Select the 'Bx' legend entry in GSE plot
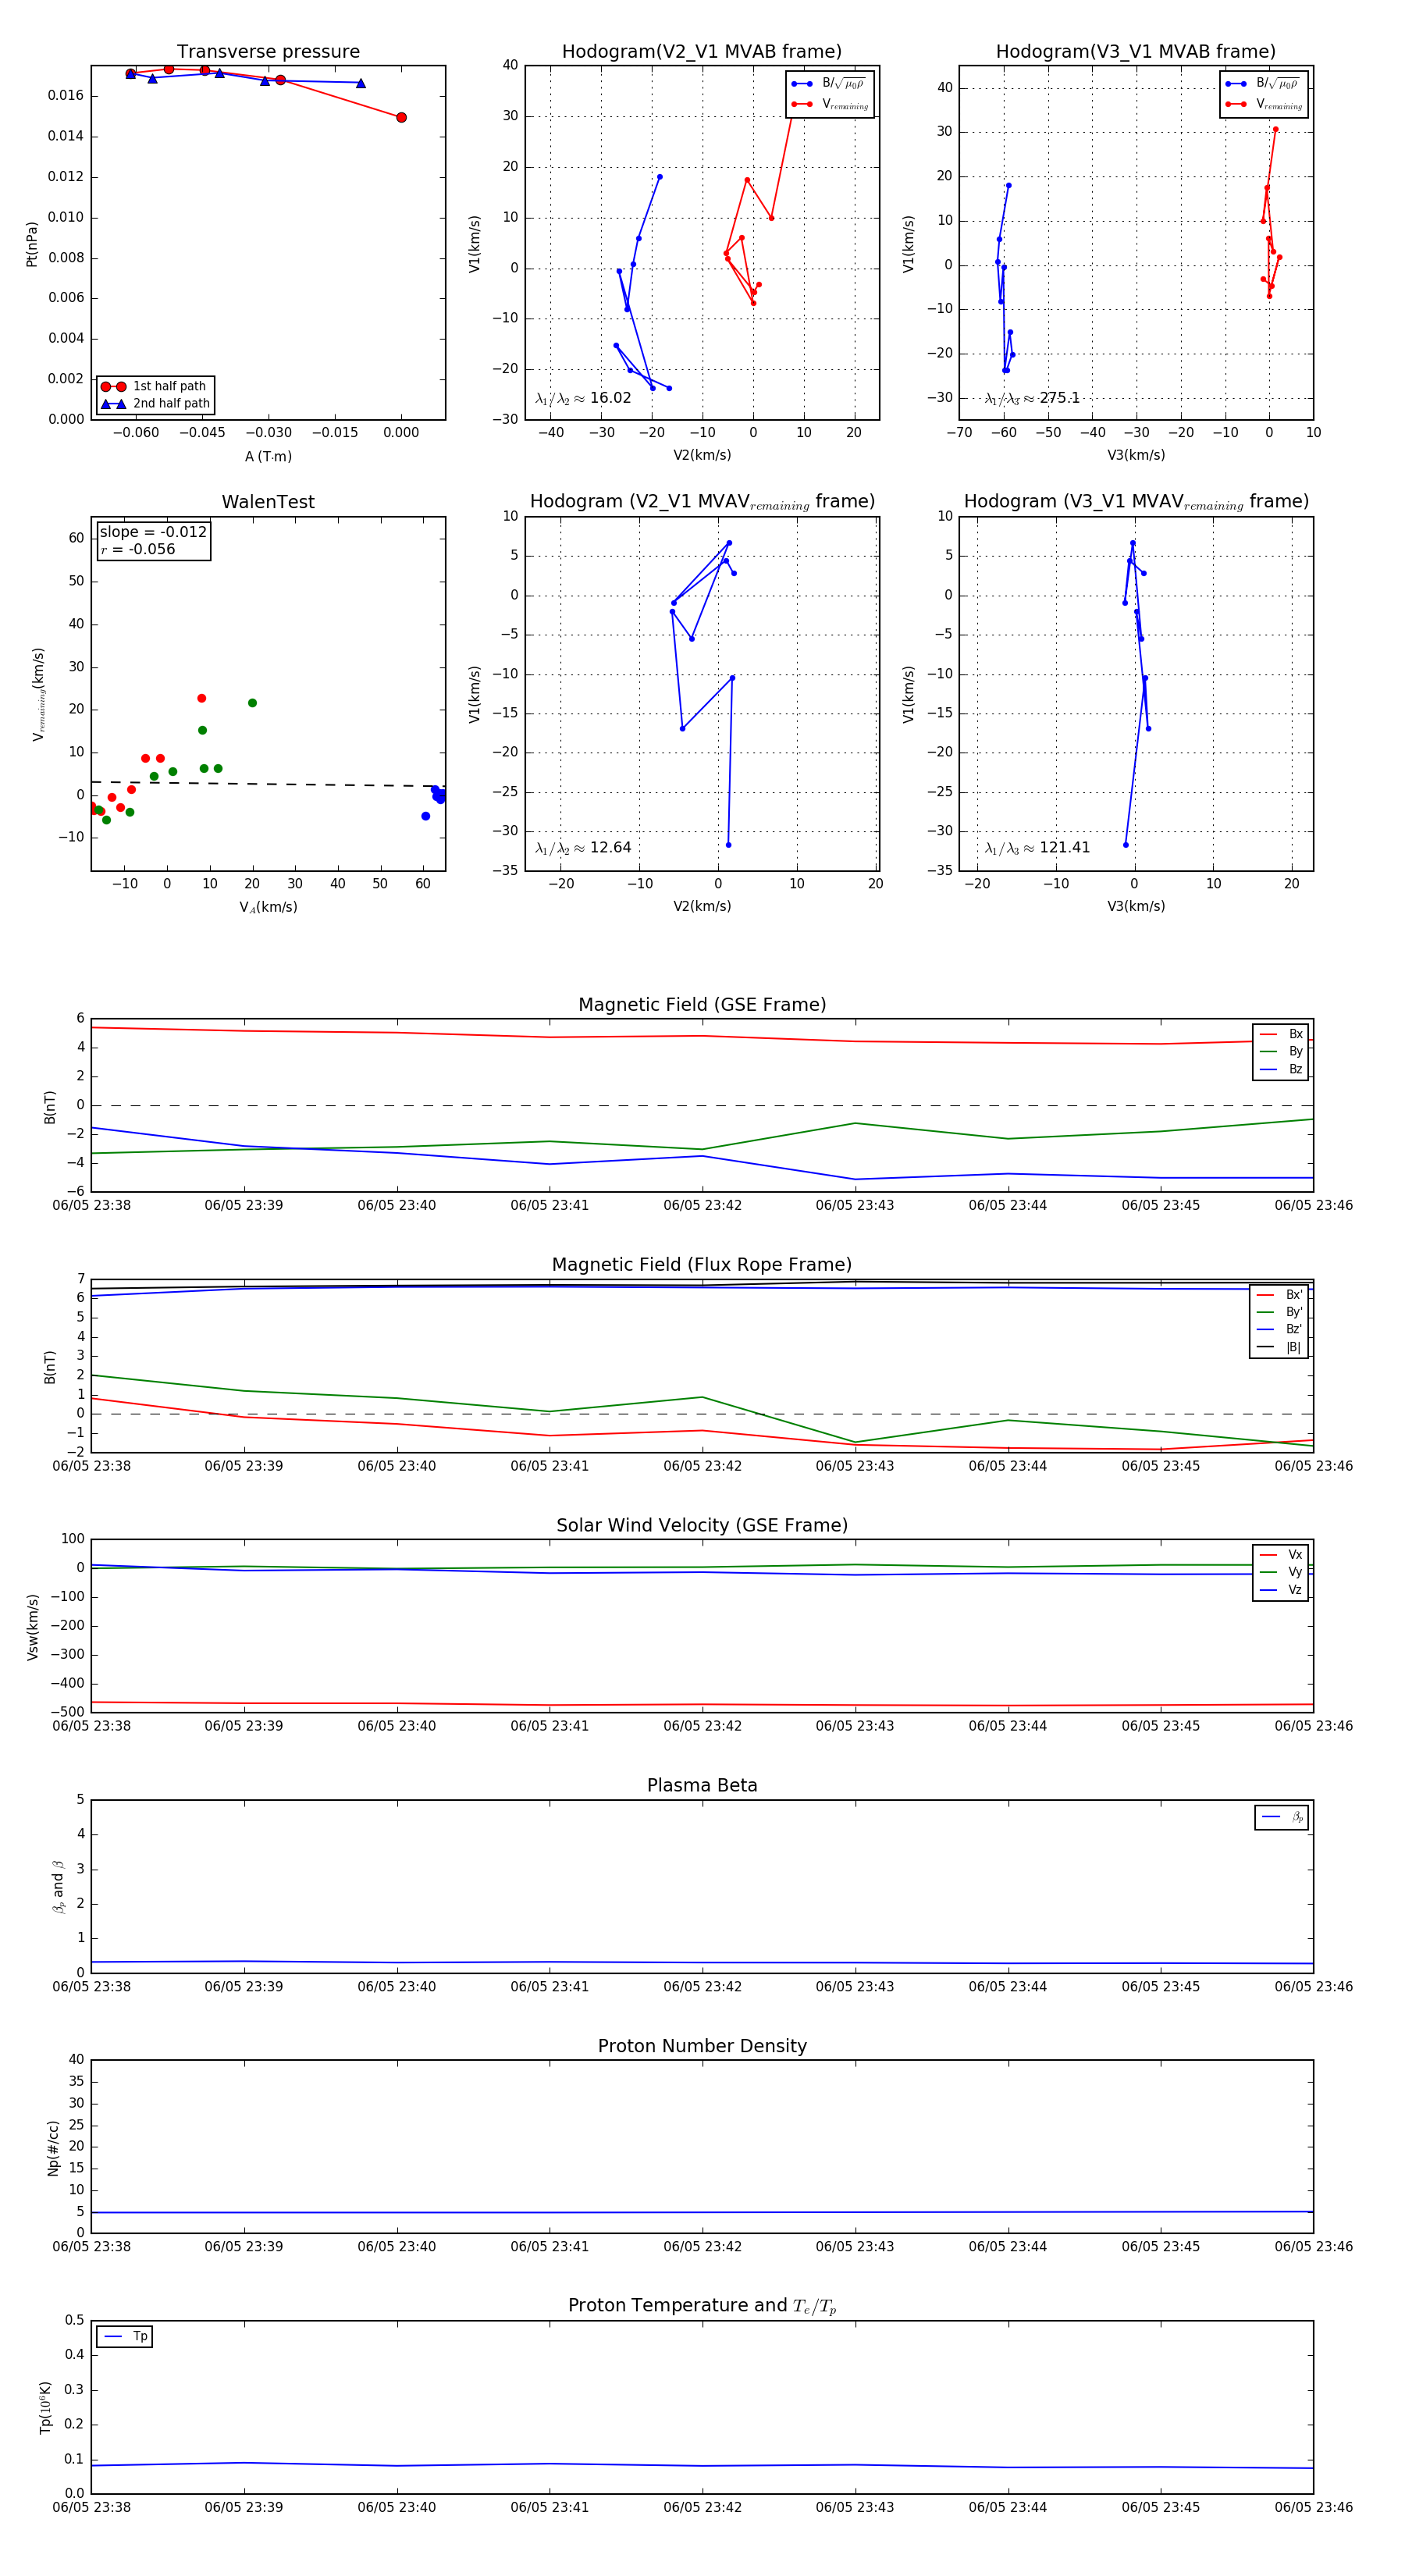 coord(1281,1034)
